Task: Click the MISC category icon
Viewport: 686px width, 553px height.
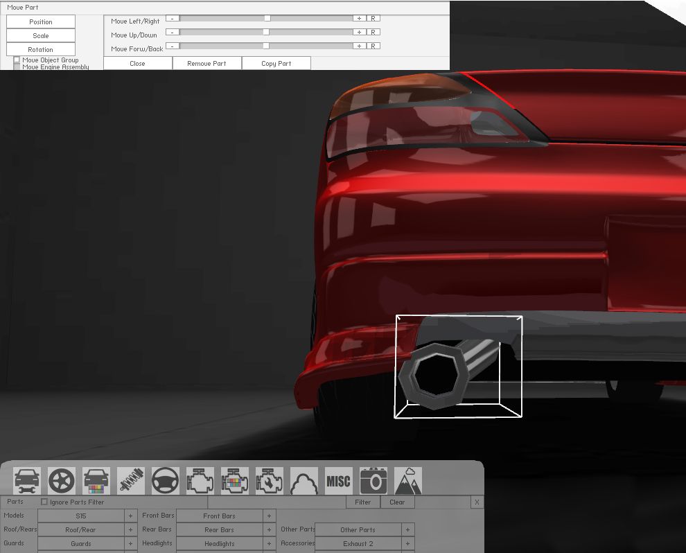Action: click(x=339, y=480)
